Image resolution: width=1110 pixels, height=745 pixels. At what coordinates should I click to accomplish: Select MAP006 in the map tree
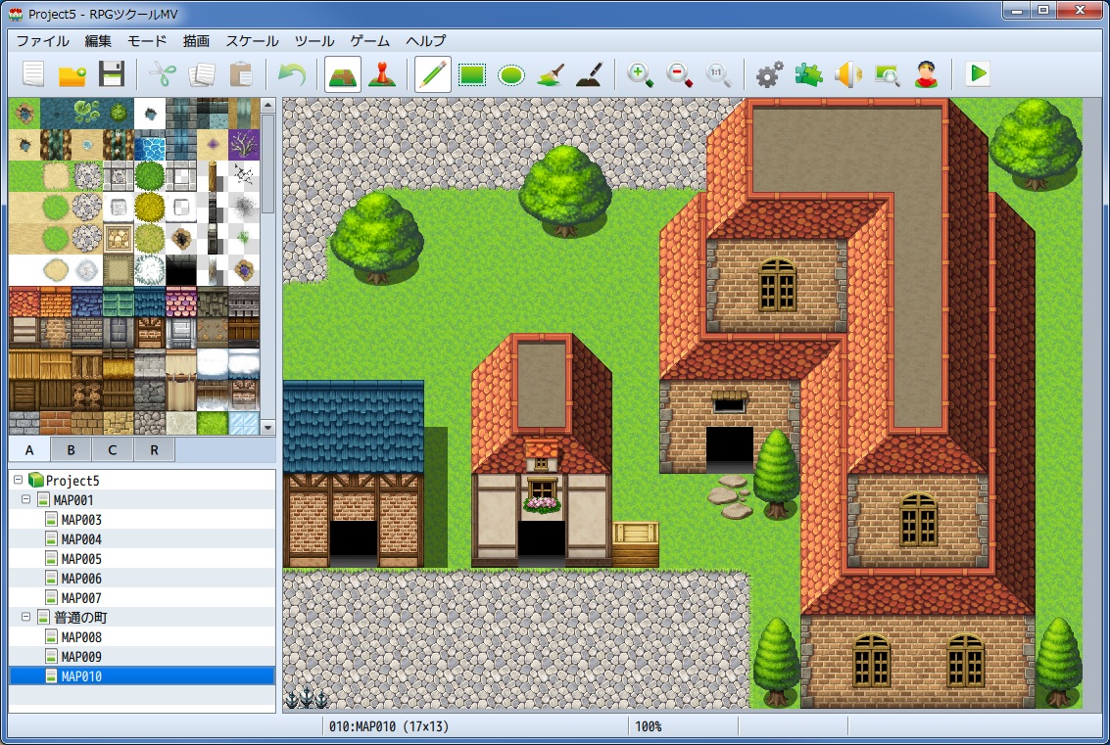pos(80,578)
